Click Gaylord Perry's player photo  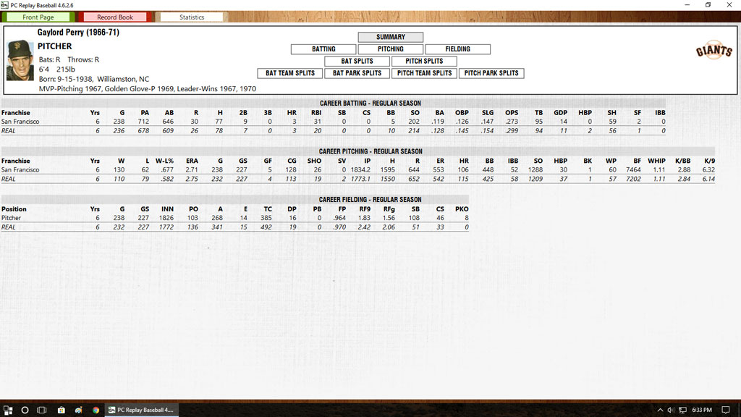click(x=20, y=61)
